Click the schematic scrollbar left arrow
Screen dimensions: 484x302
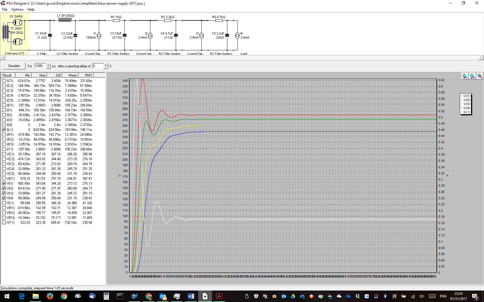click(3, 58)
